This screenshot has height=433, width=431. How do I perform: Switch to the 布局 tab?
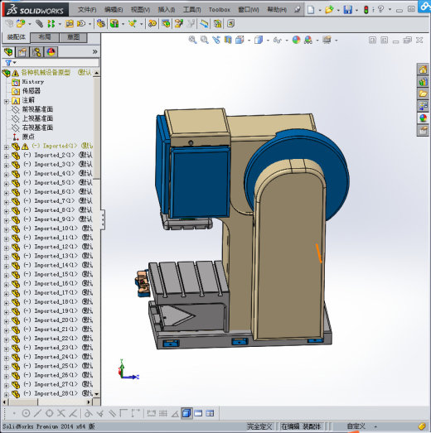click(45, 37)
